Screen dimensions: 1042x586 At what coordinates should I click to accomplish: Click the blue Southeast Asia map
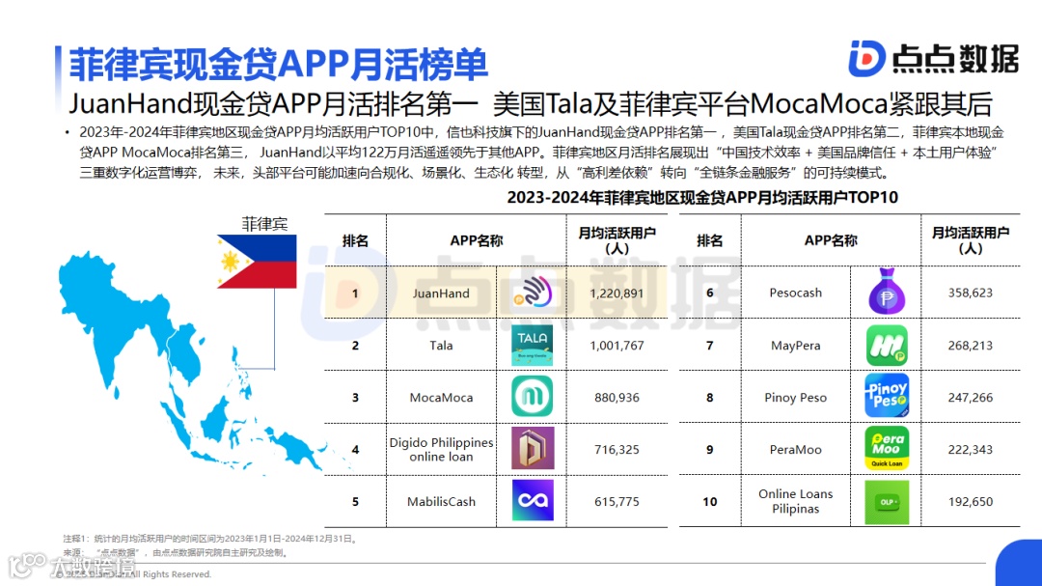click(x=193, y=362)
